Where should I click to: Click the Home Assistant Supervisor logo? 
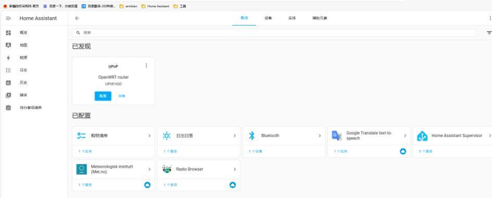pos(422,136)
